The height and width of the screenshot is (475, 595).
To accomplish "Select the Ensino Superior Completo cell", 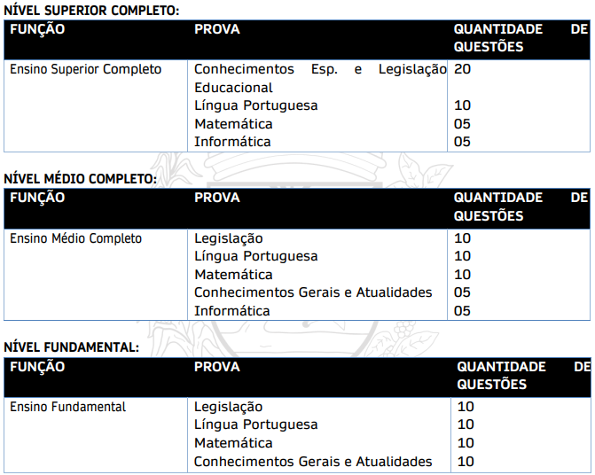I will 86,69.
